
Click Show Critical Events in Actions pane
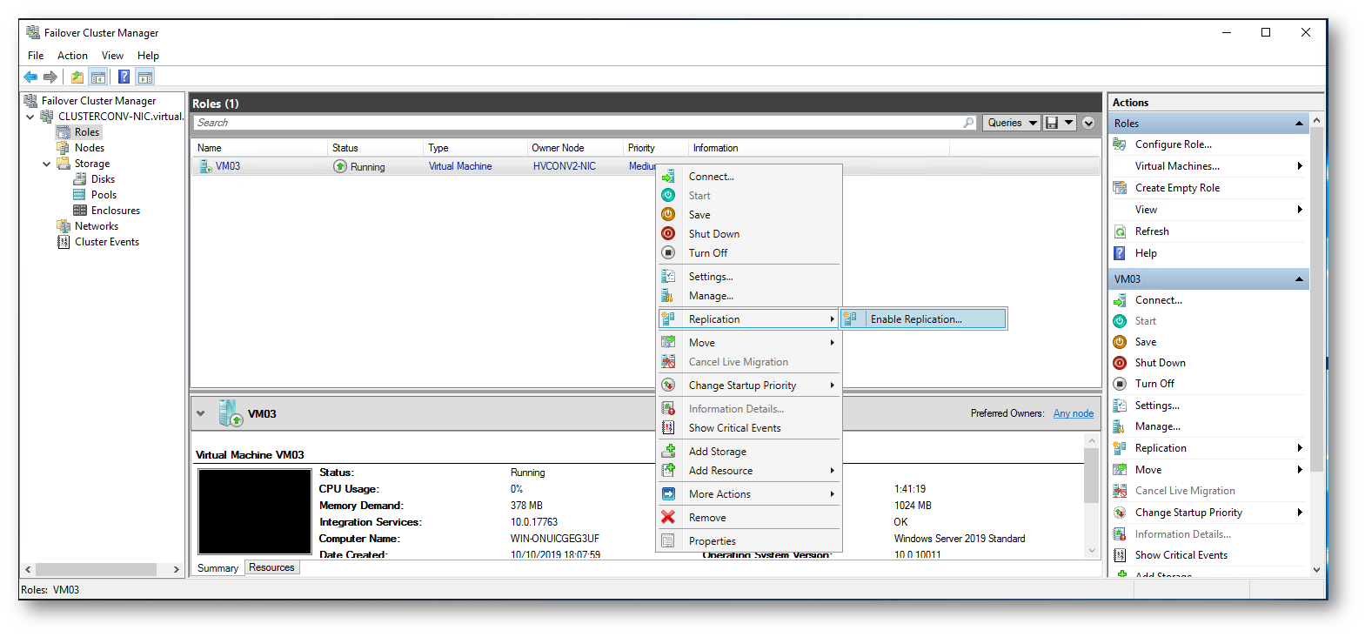point(1181,555)
